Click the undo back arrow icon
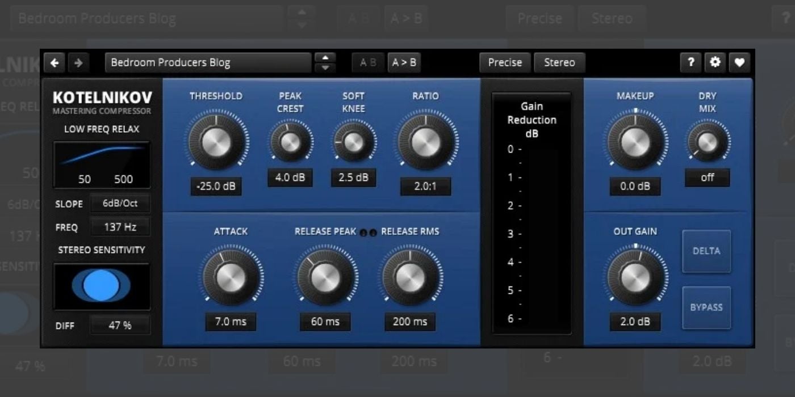Viewport: 795px width, 397px height. (x=55, y=63)
